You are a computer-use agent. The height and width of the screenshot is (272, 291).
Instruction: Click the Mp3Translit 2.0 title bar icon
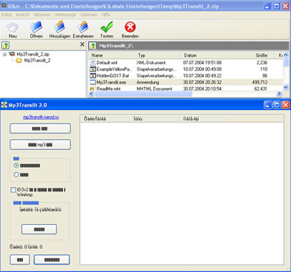pos(4,105)
